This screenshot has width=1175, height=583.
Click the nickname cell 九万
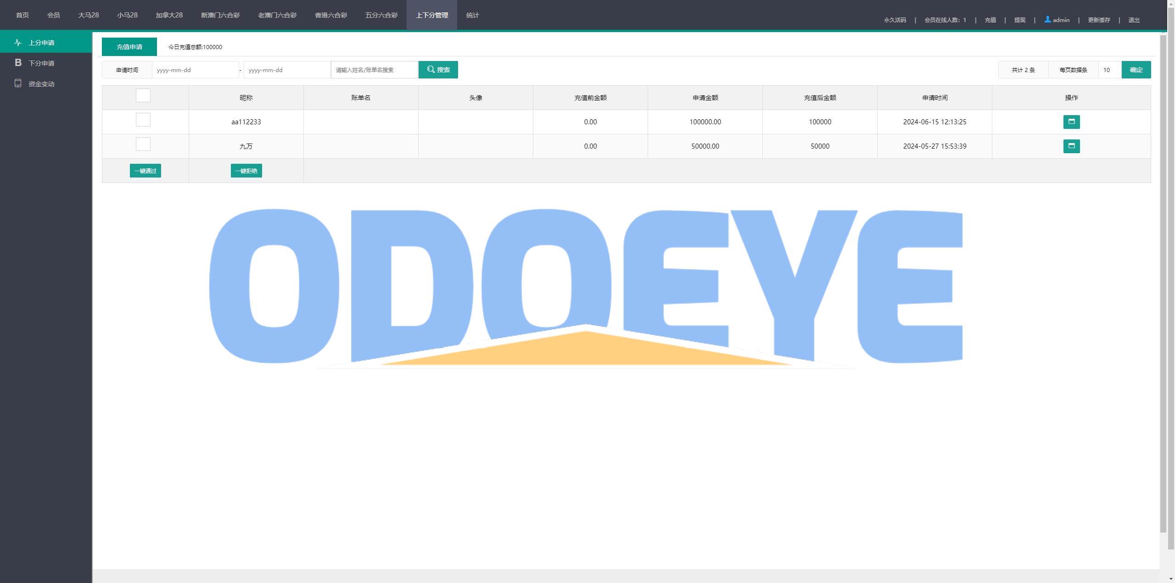pyautogui.click(x=246, y=146)
